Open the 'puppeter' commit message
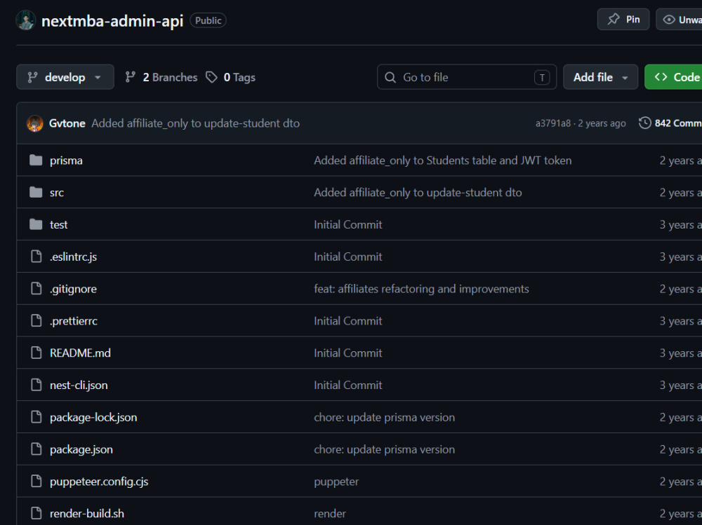Viewport: 702px width, 525px height. click(336, 482)
